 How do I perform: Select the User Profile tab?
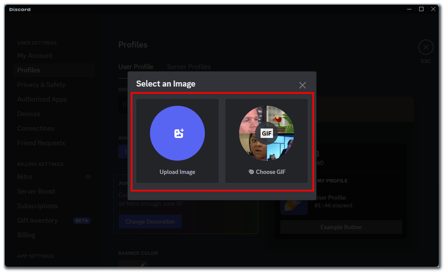tap(135, 67)
